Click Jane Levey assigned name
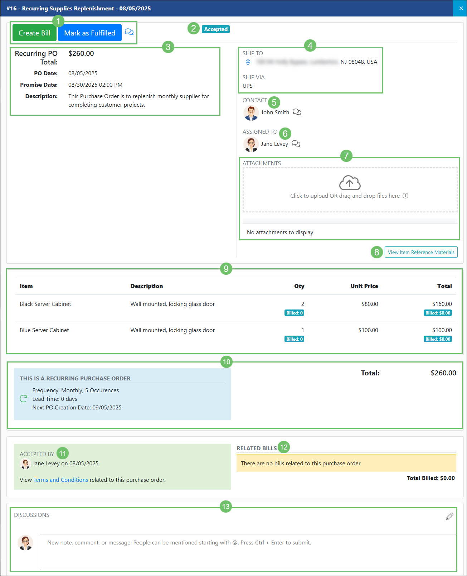467x576 pixels. (x=274, y=144)
